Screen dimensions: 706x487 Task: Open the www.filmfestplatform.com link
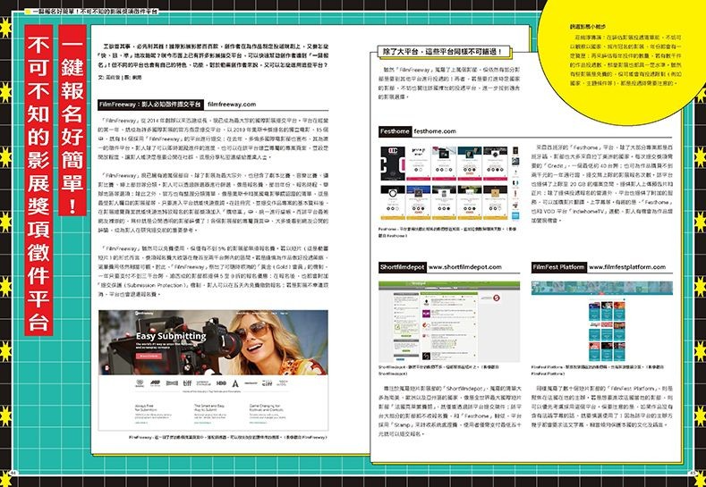tap(627, 267)
